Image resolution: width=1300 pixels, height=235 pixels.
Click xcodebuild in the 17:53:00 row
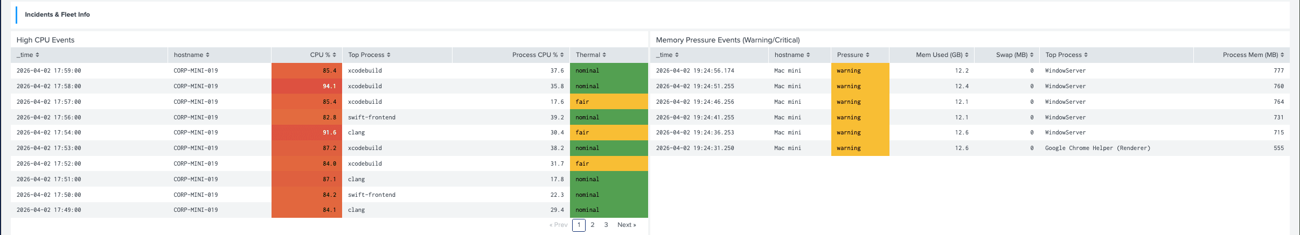(365, 148)
